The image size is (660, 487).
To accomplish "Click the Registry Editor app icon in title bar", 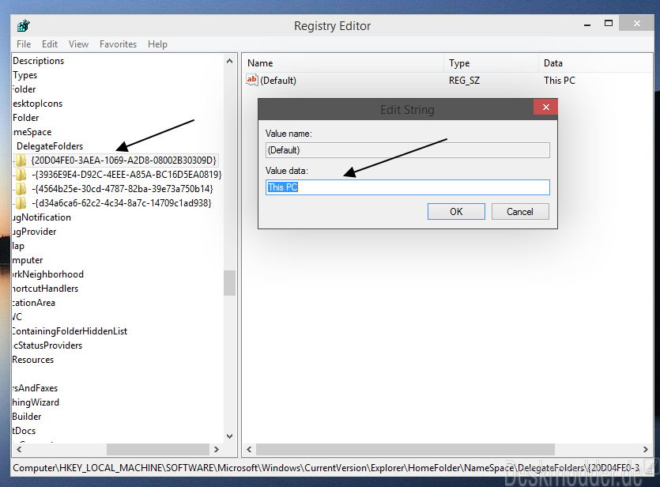I will pos(24,26).
